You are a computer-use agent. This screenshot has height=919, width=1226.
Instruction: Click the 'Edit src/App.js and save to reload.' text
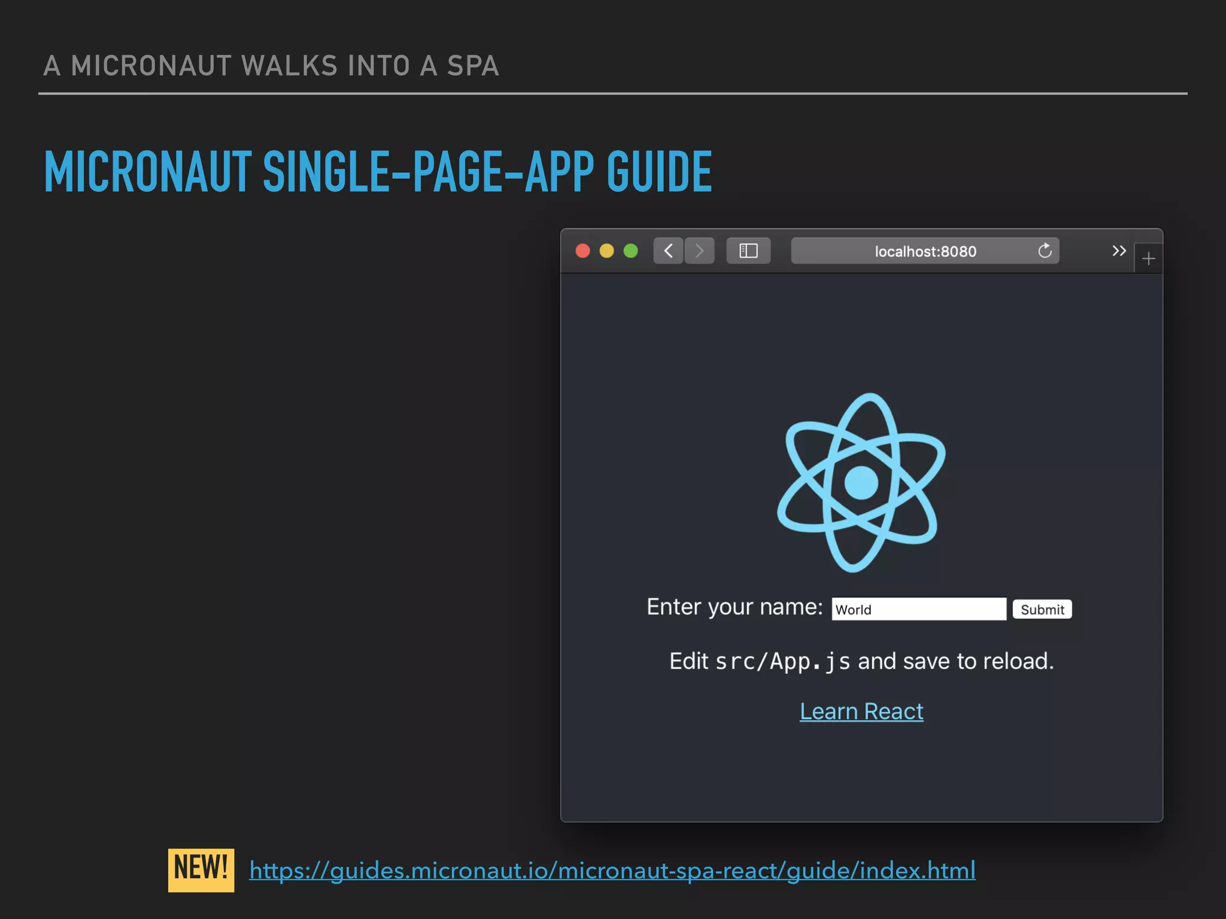coord(861,662)
